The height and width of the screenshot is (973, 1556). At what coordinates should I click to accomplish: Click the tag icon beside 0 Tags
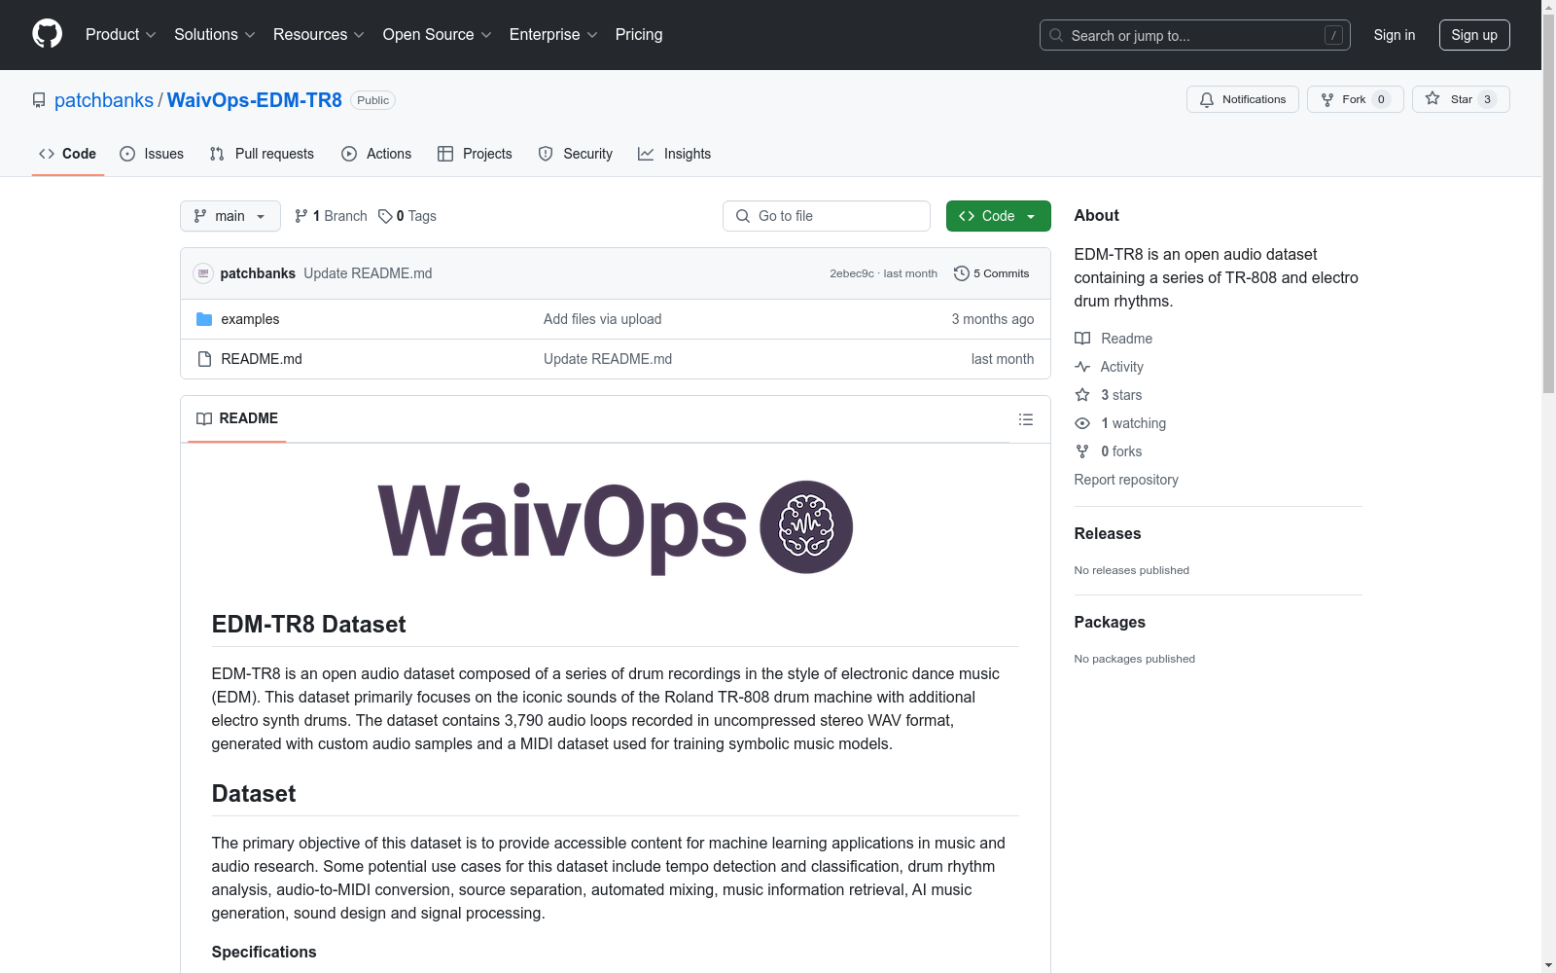[385, 216]
